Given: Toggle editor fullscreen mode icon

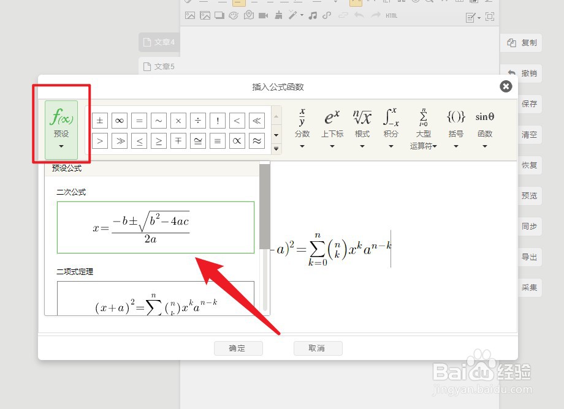Looking at the screenshot, I should point(490,17).
